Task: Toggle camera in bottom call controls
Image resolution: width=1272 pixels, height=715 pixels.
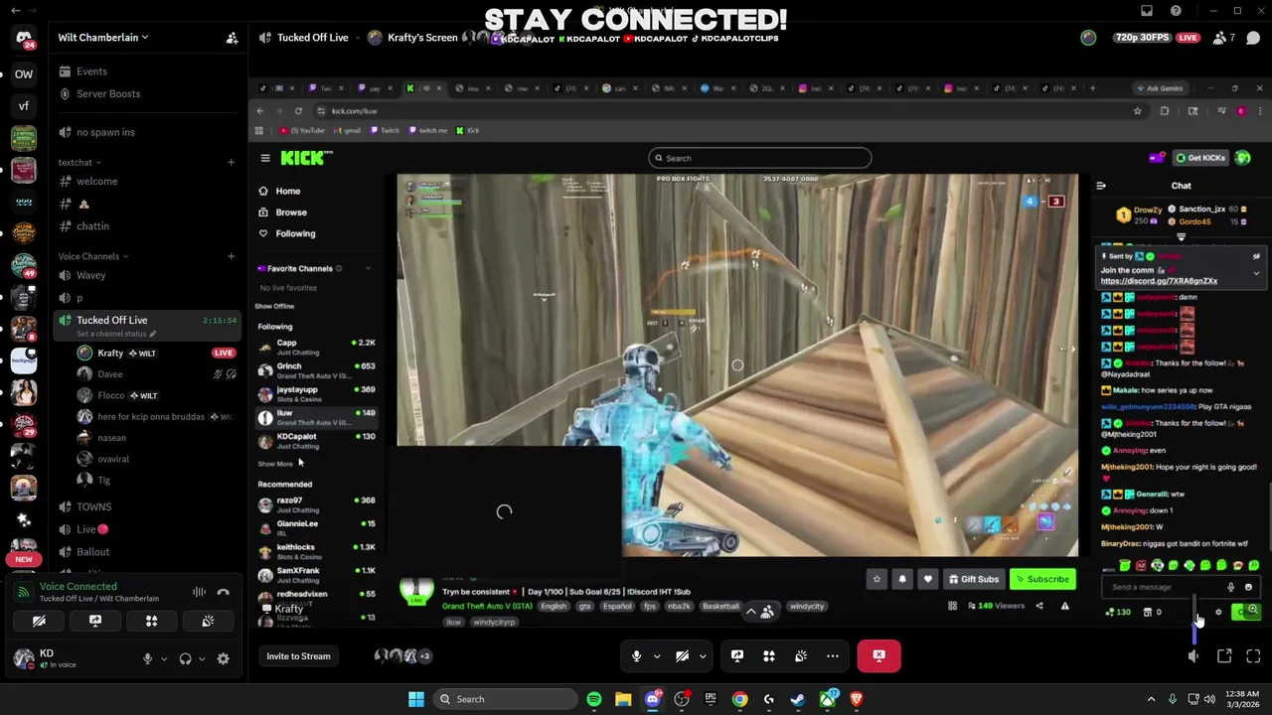Action: click(682, 655)
